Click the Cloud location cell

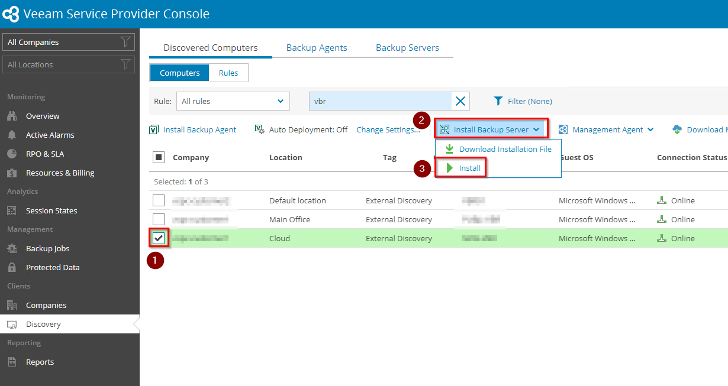point(279,238)
